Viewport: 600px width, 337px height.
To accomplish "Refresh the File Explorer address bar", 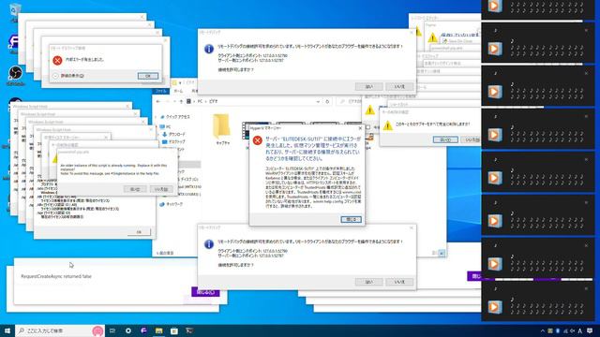I will pos(327,102).
